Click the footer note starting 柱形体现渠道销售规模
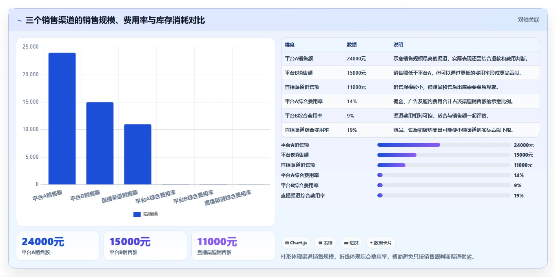Viewport: 556px width, 277px height. pos(378,257)
